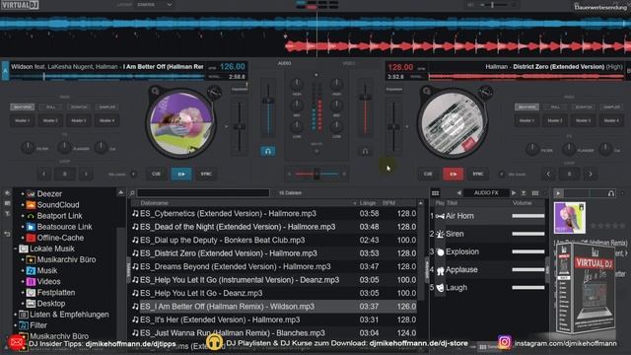631x355 pixels.
Task: Click the Air Horn volume slider
Action: coord(528,216)
